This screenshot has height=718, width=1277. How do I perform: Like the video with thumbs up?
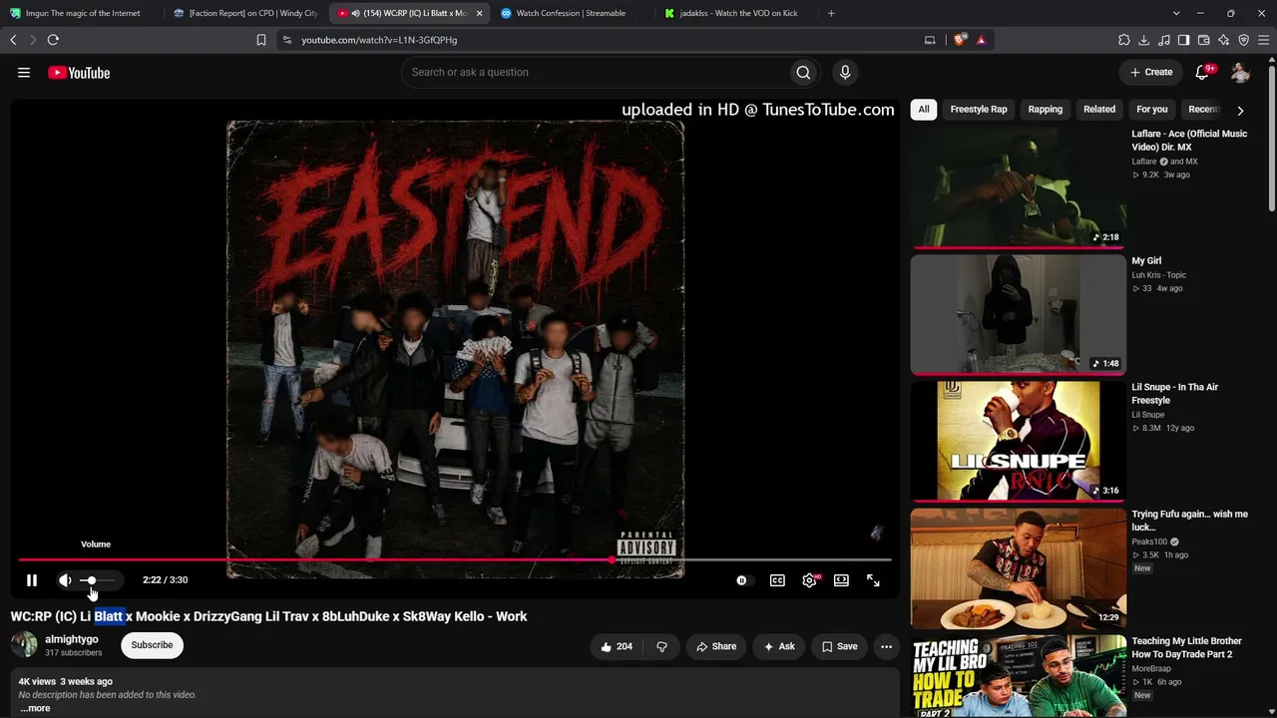coord(617,646)
